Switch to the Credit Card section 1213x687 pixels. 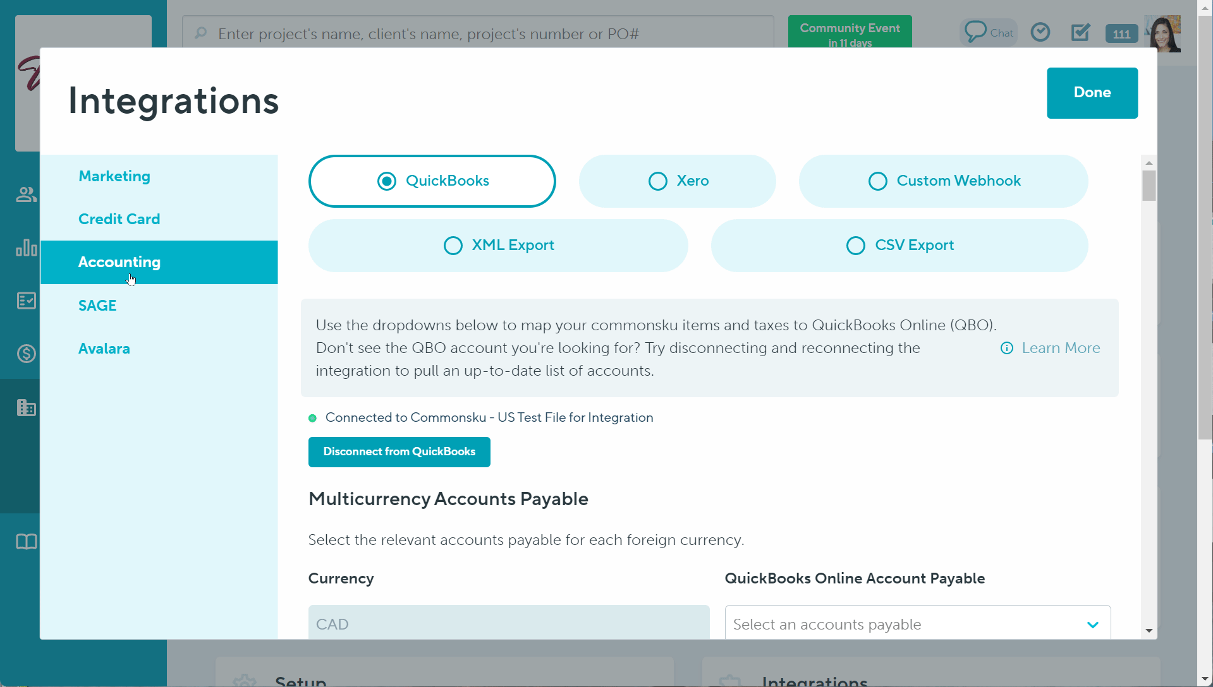click(x=119, y=219)
